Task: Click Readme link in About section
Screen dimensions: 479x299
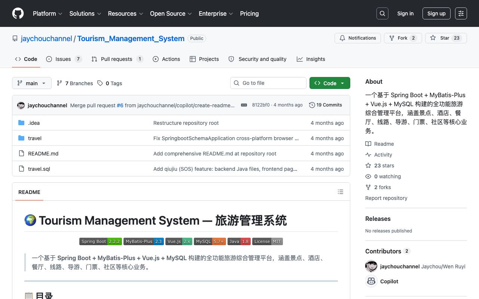Action: 379,144
